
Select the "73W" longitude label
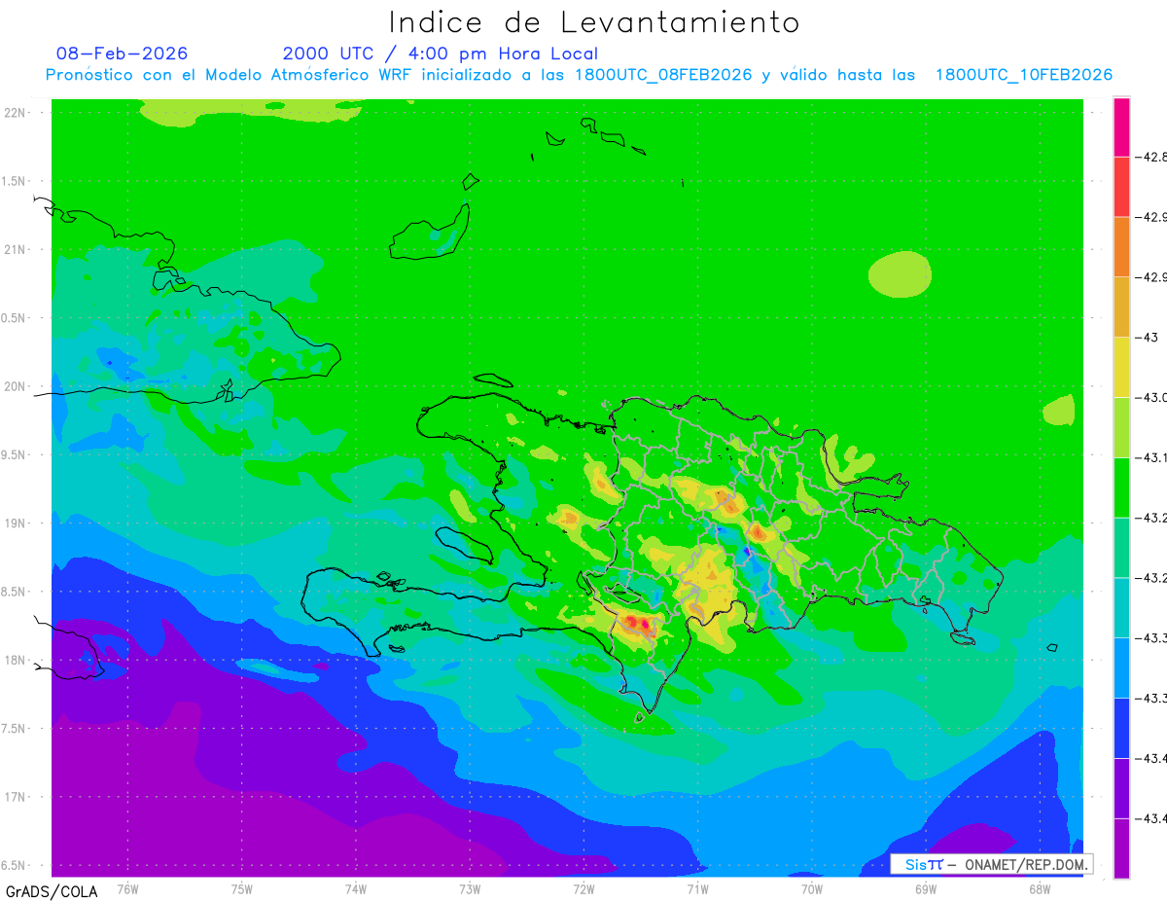tap(470, 889)
